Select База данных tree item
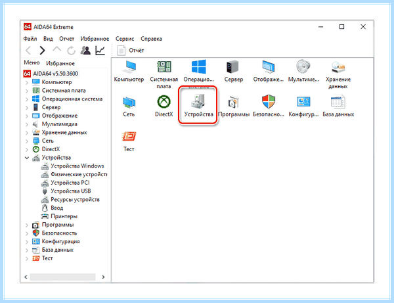Image resolution: width=394 pixels, height=303 pixels. (53, 250)
